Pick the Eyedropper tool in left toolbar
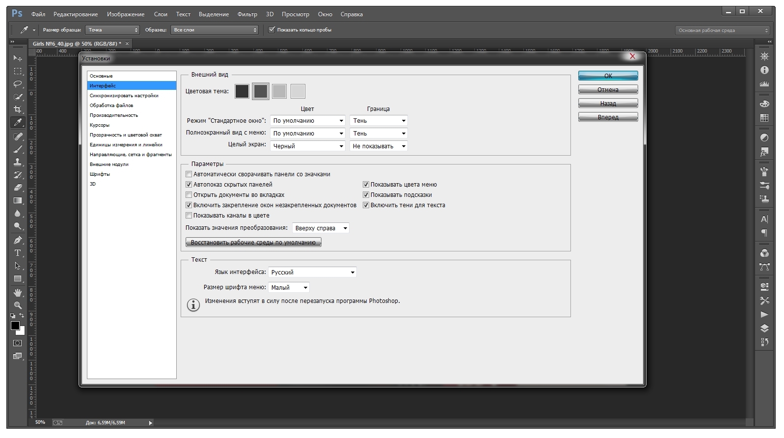The image size is (784, 438). tap(18, 122)
